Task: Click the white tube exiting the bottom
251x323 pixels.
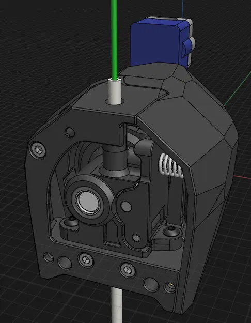Action: click(118, 305)
